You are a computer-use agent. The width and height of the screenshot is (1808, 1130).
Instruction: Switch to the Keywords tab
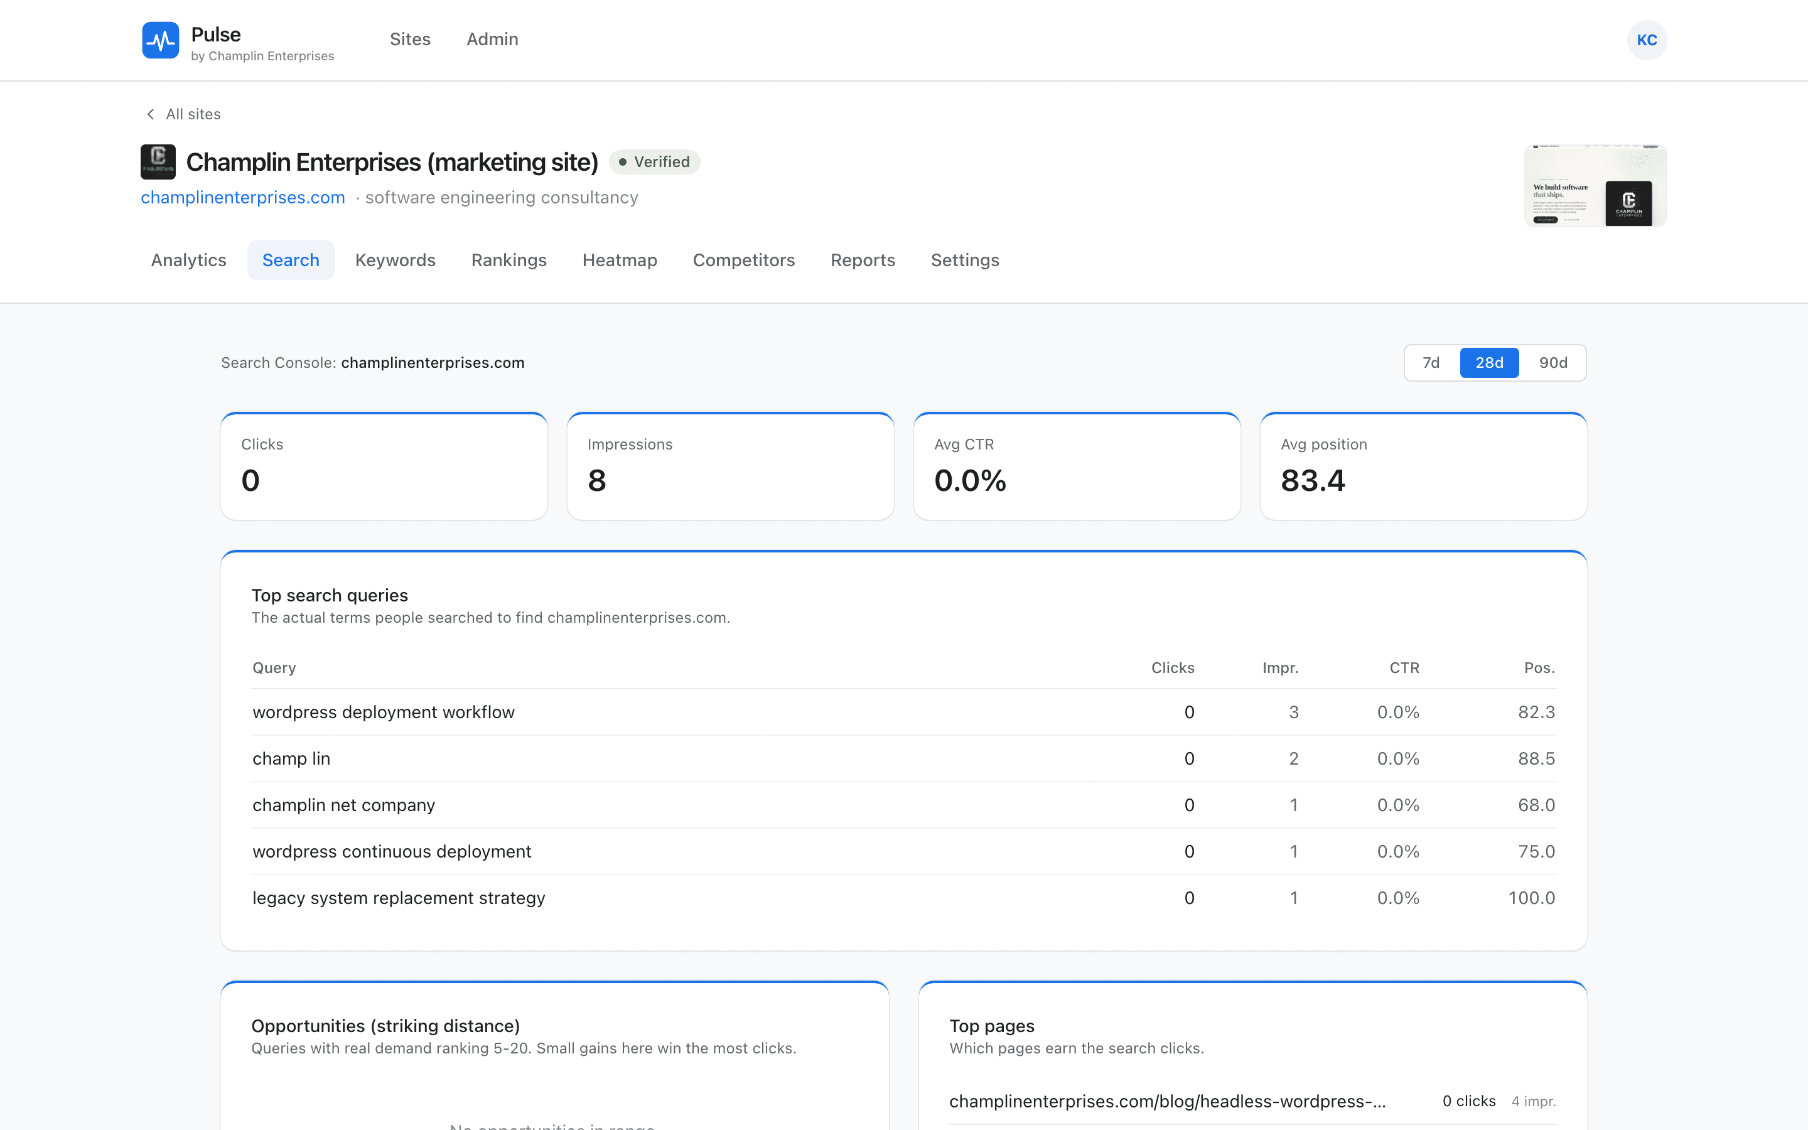[x=395, y=260]
